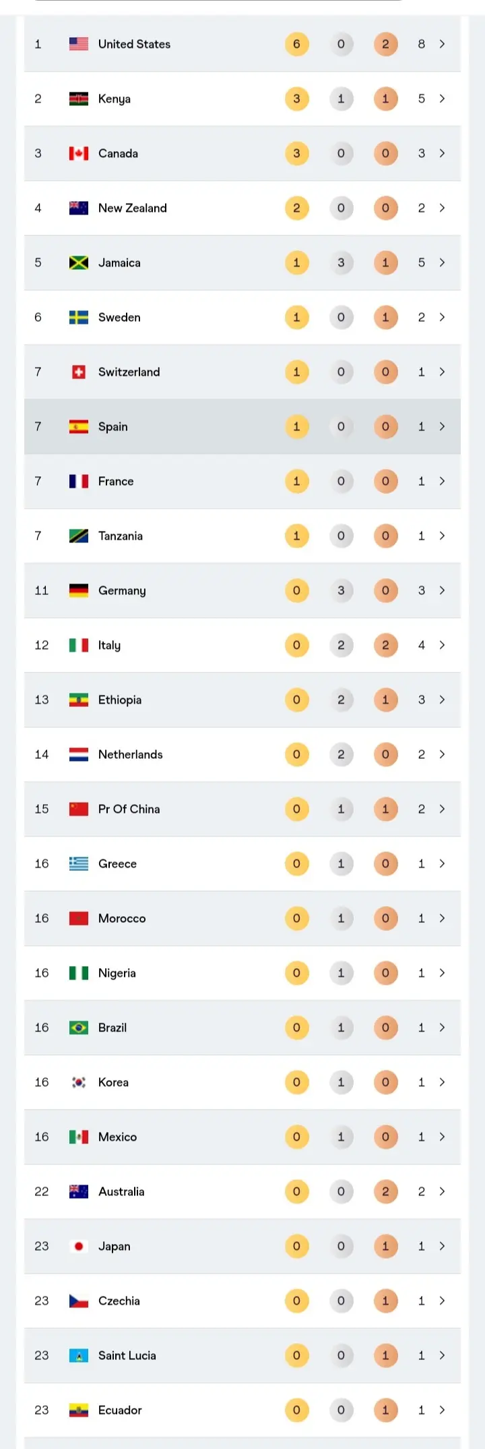Open the Netherlands country link
This screenshot has width=485, height=1449.
tap(130, 754)
